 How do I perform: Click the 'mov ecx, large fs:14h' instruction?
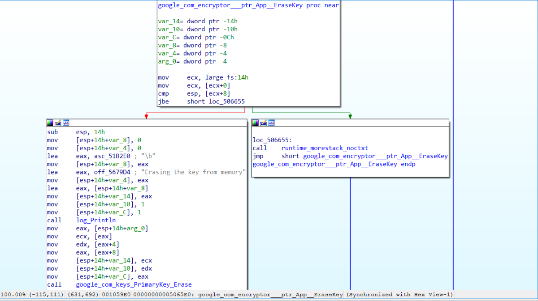pos(203,78)
